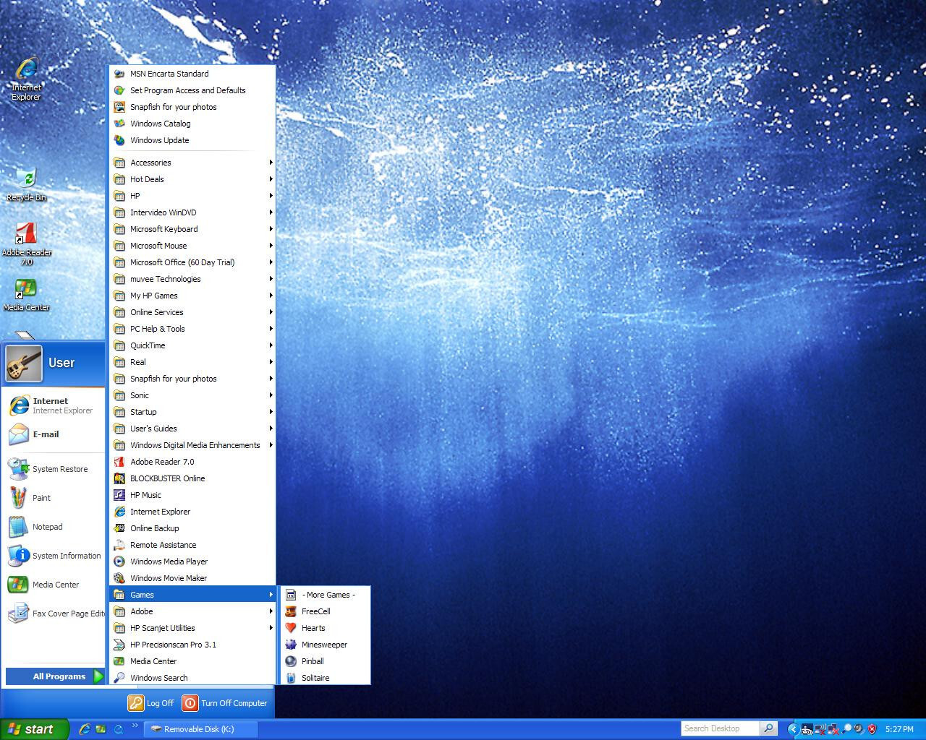This screenshot has height=740, width=926.
Task: Open Internet Explorer from Quick Launch bar
Action: coord(85,729)
